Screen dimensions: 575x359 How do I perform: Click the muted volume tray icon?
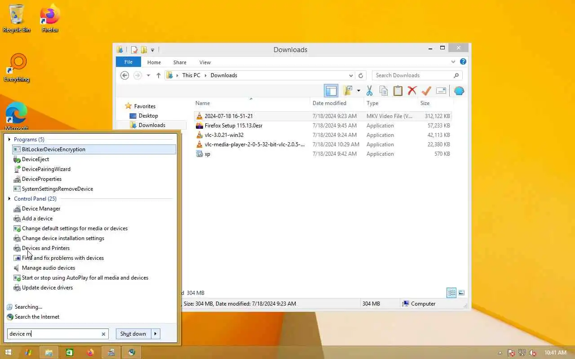tap(533, 353)
